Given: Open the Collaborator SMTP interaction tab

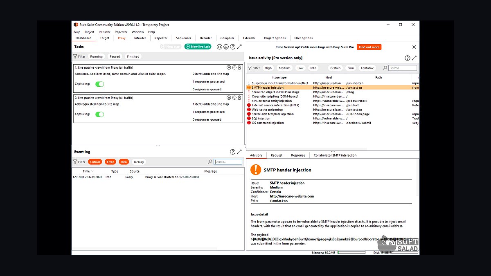Looking at the screenshot, I should point(335,155).
